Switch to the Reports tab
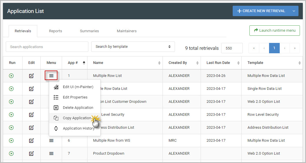This screenshot has width=306, height=163. pos(55,31)
